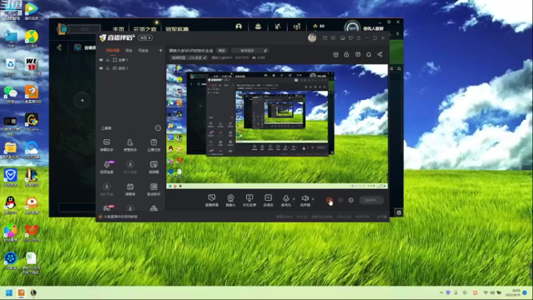Switch to the second scene tab

click(x=129, y=51)
